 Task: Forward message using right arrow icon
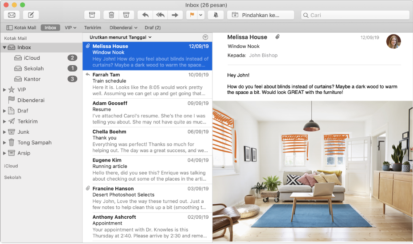pyautogui.click(x=175, y=15)
